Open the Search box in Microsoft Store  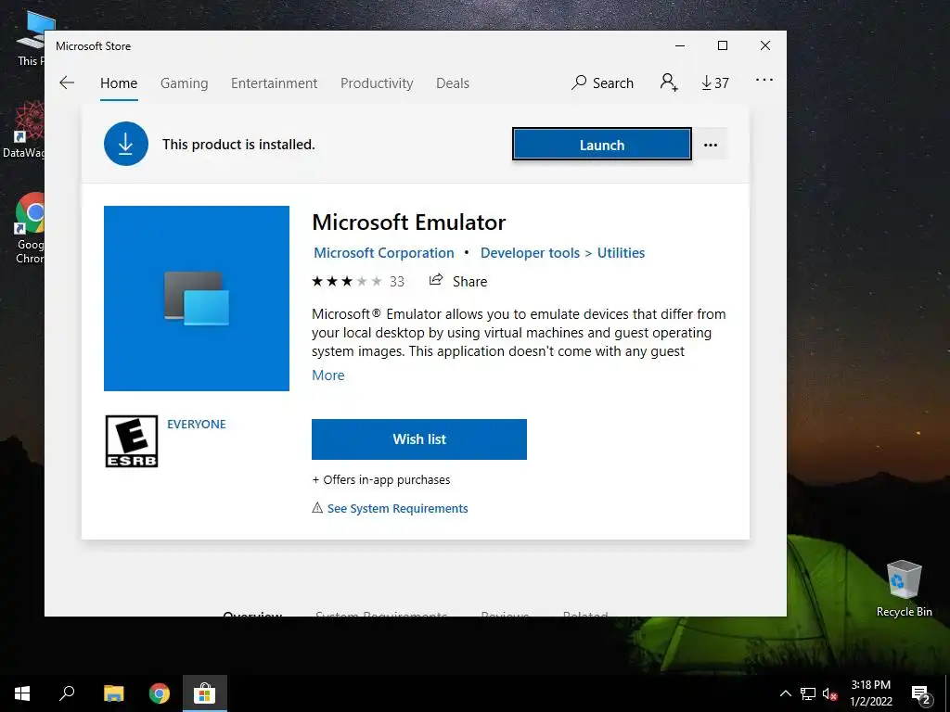tap(602, 83)
